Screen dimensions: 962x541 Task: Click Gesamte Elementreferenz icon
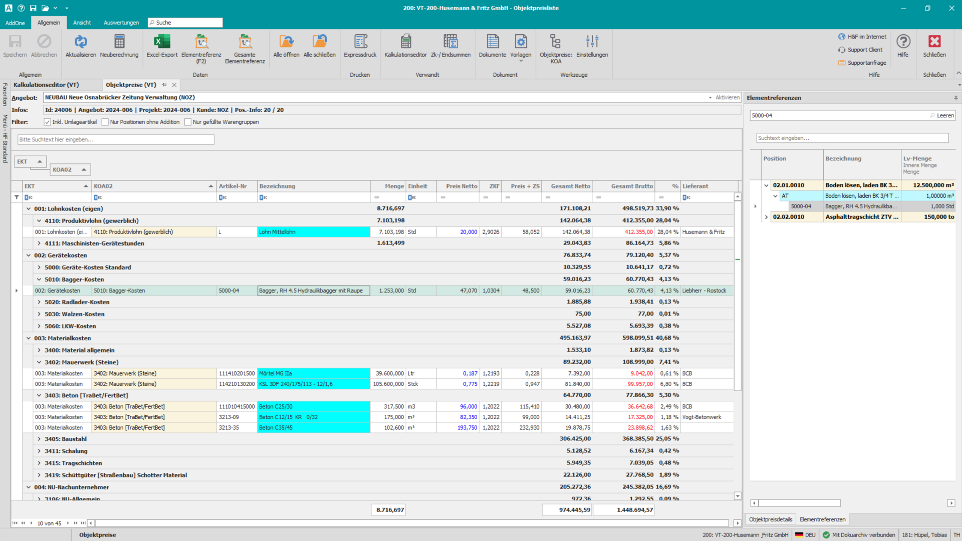click(245, 42)
